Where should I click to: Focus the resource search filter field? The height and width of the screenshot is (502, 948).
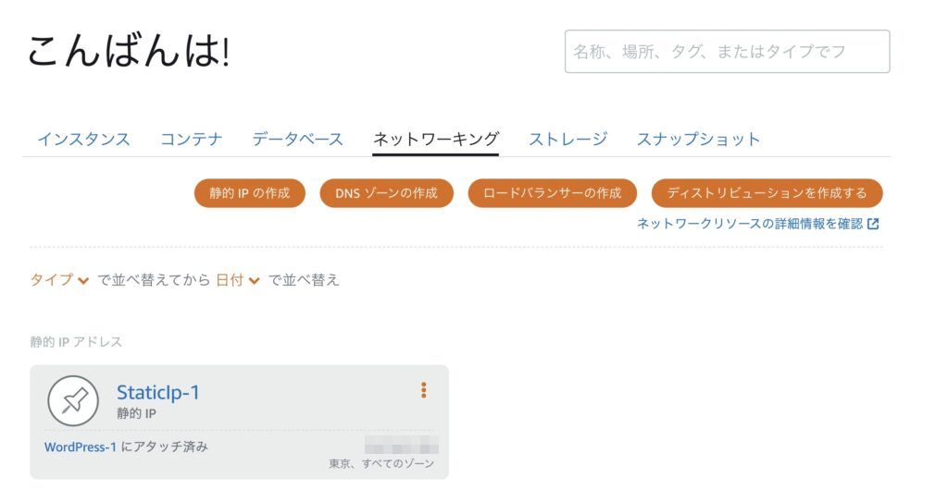(727, 52)
